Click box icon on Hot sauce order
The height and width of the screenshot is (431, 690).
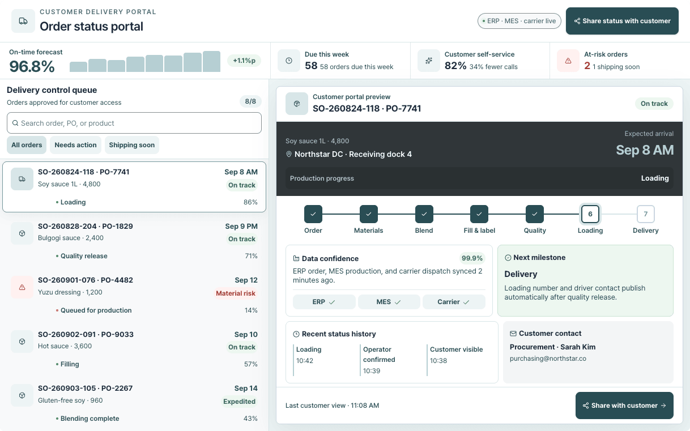point(22,342)
